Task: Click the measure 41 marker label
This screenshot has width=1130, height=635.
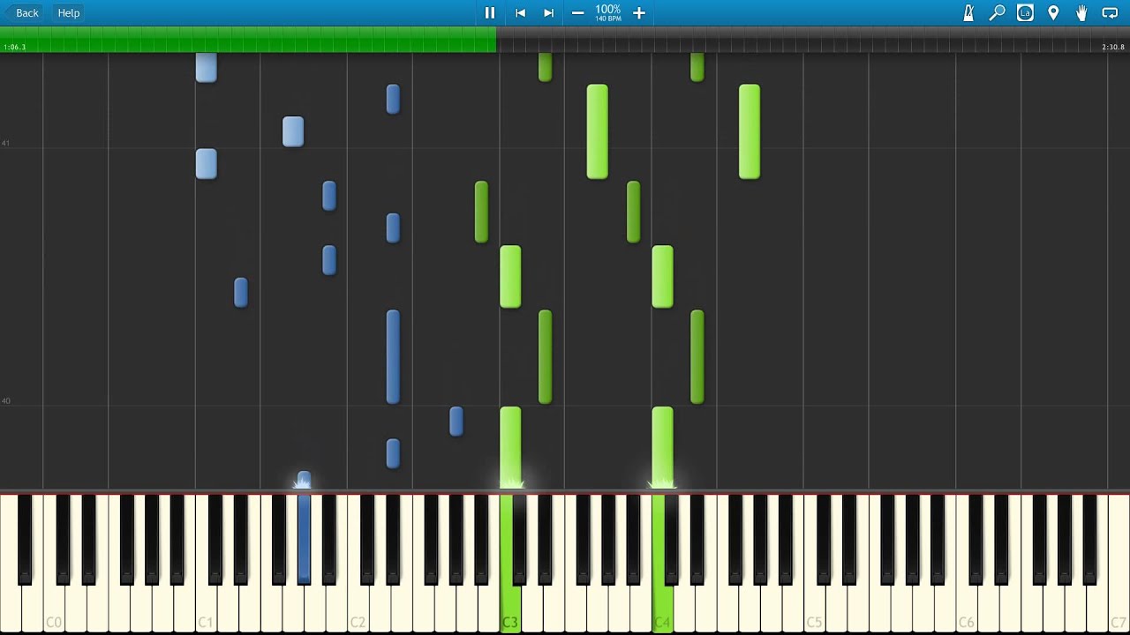Action: tap(6, 143)
